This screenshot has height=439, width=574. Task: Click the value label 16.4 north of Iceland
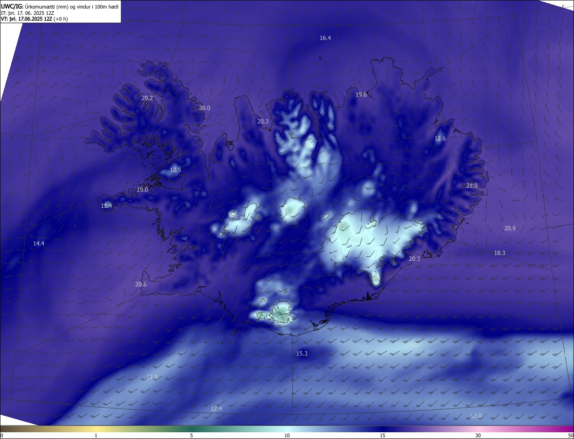325,38
